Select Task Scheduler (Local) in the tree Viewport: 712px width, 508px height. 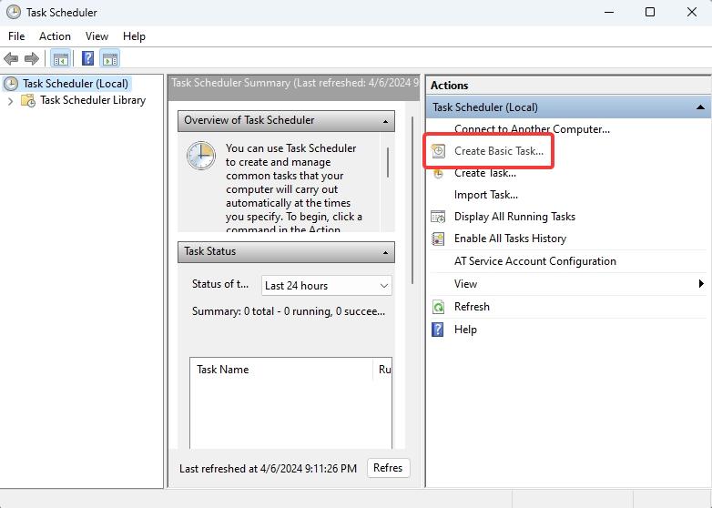click(76, 84)
